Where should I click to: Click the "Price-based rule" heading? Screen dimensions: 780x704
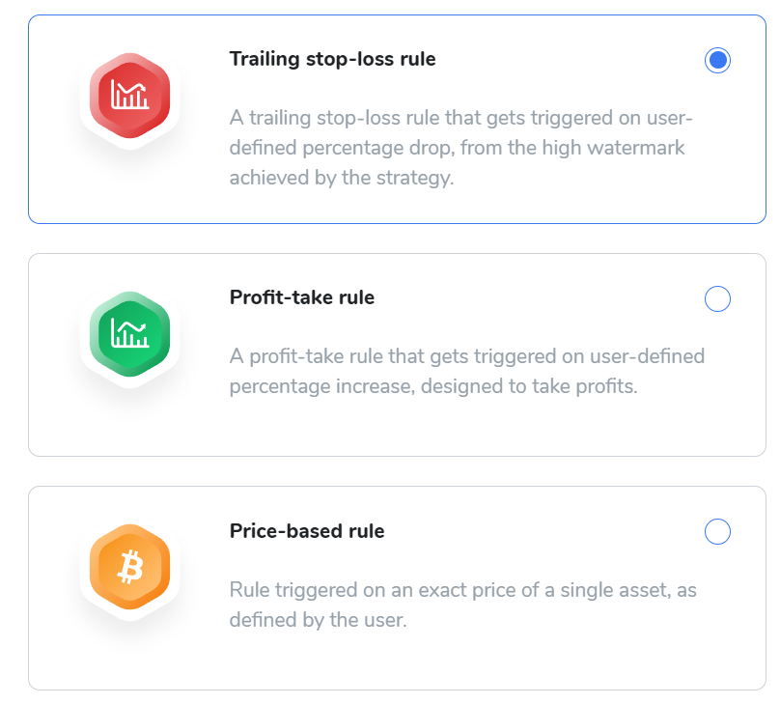pyautogui.click(x=307, y=530)
